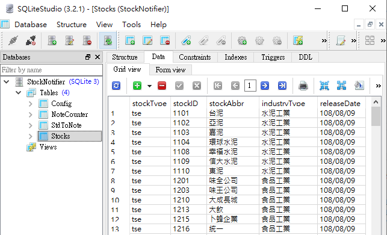Click the Filter by name field

click(51, 70)
